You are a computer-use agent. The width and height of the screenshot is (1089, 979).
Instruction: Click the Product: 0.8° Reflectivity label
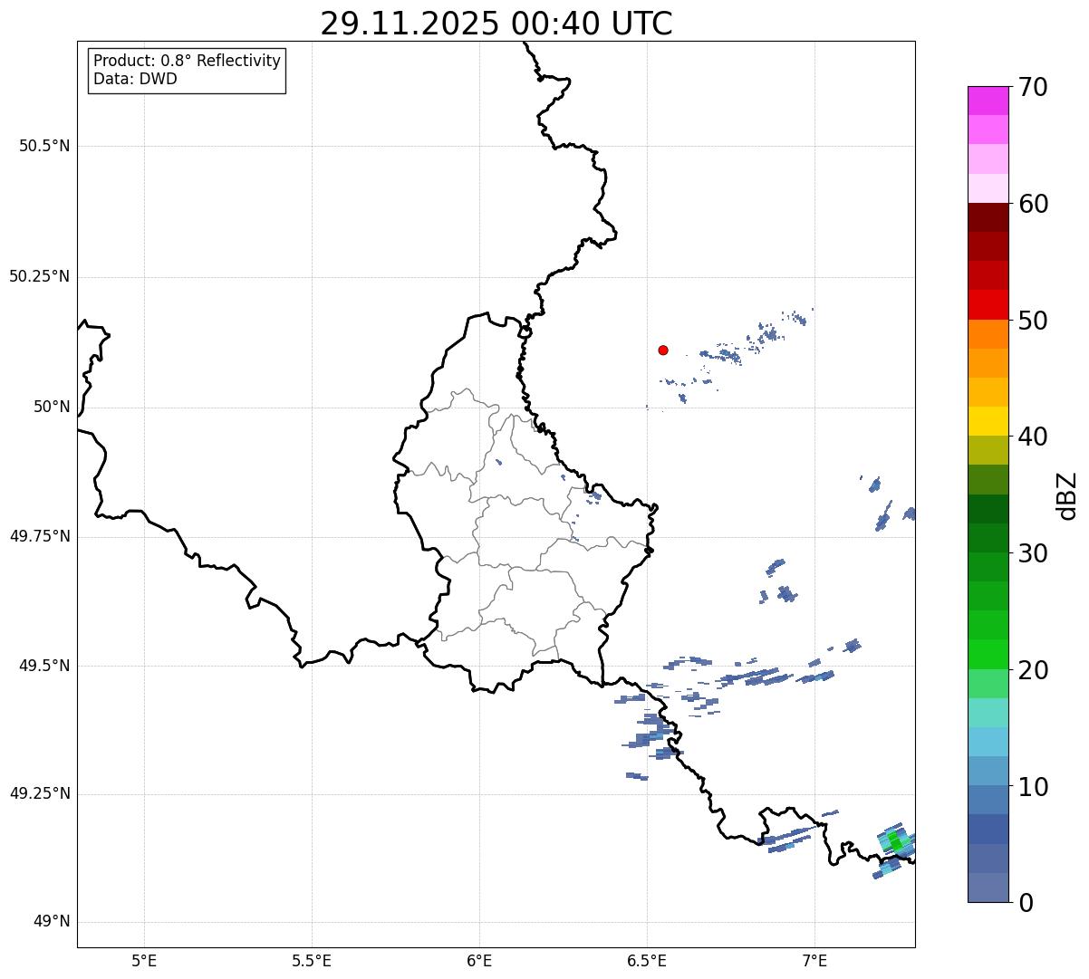click(x=188, y=61)
